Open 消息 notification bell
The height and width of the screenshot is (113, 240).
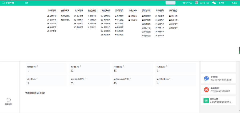click(221, 3)
